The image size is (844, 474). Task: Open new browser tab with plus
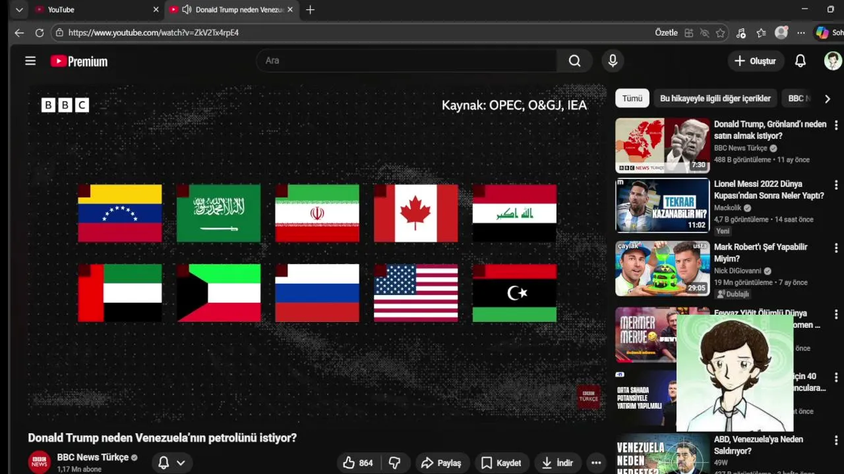[x=311, y=10]
